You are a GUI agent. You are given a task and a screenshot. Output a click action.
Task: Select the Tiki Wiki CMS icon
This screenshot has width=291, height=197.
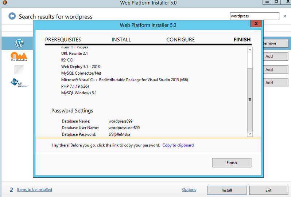[19, 83]
